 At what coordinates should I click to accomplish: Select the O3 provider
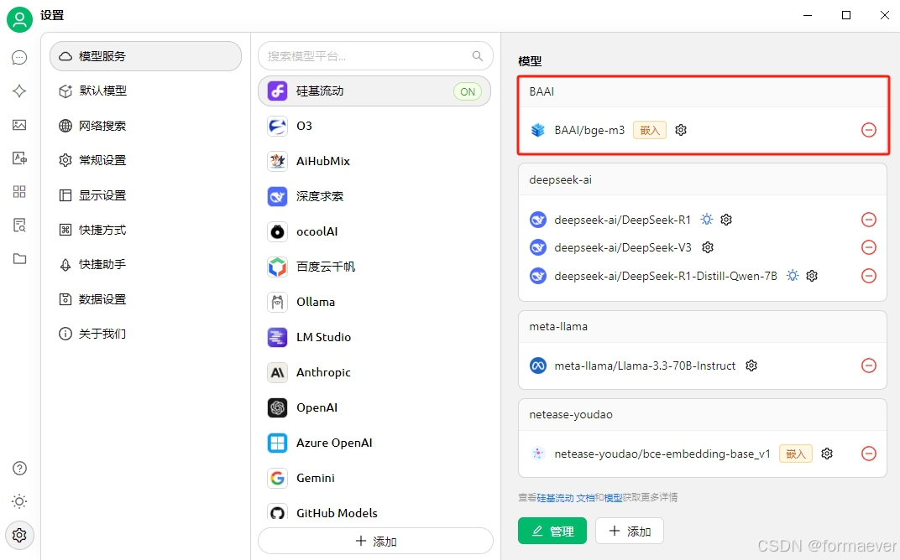(375, 126)
